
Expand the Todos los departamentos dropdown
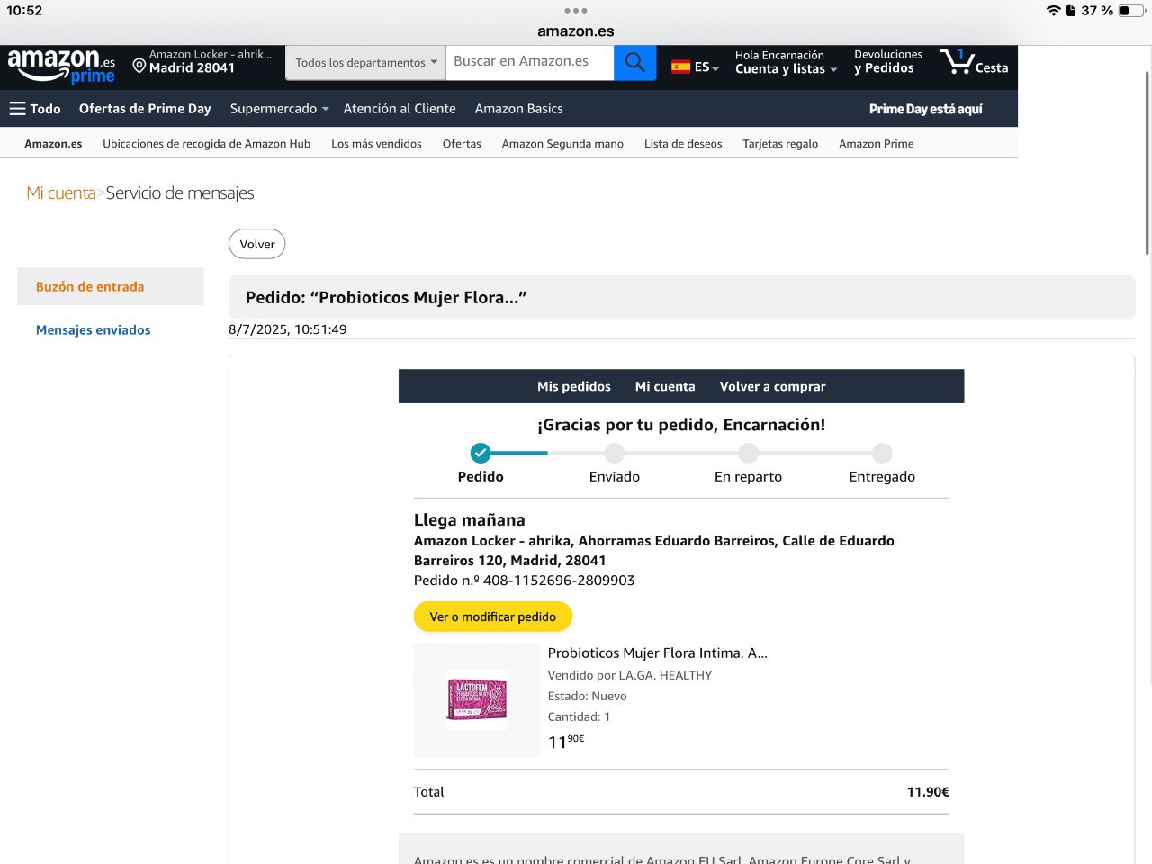tap(365, 63)
